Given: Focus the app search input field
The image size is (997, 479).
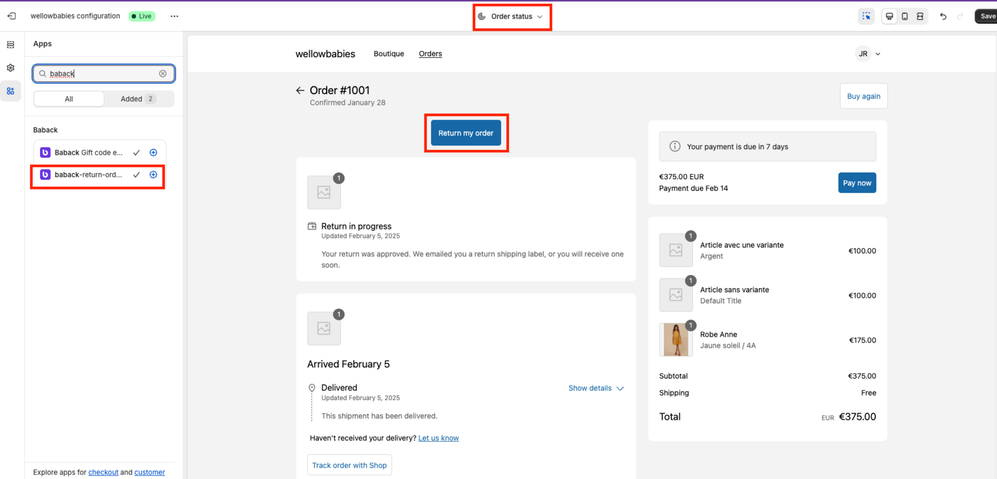Looking at the screenshot, I should tap(103, 73).
